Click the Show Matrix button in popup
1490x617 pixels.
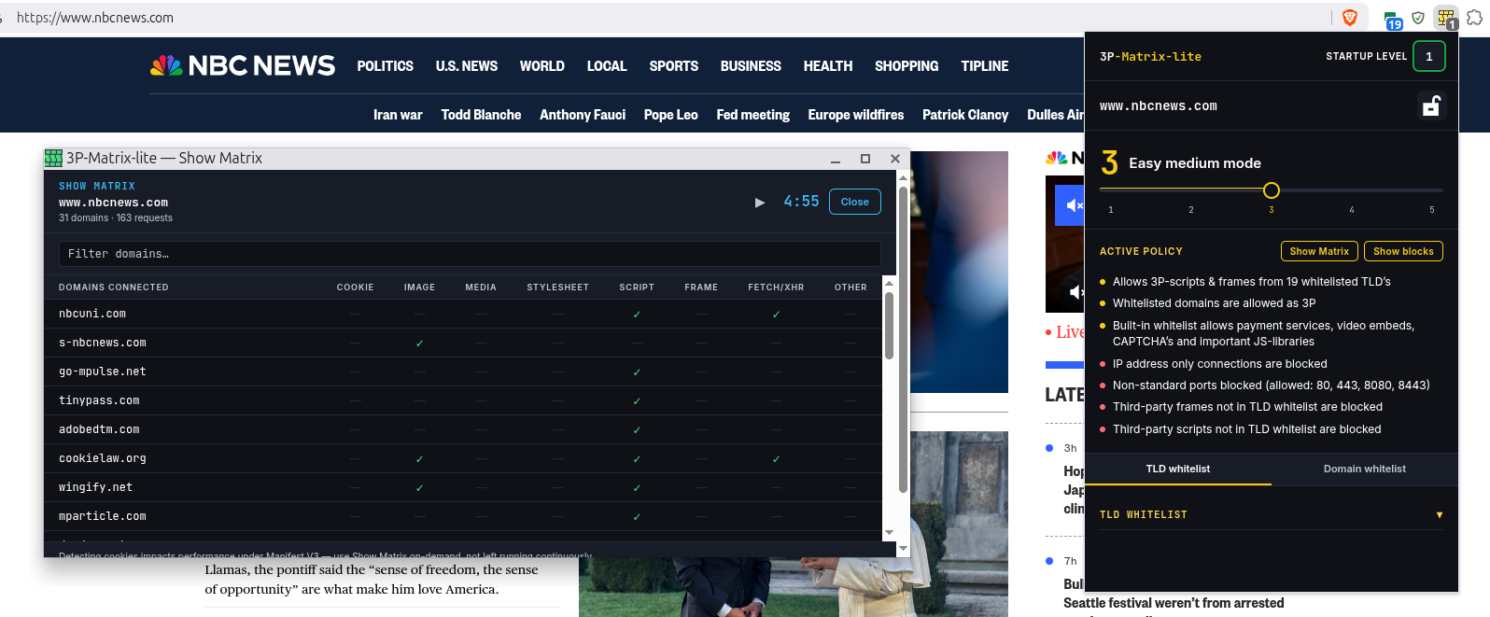tap(1319, 251)
